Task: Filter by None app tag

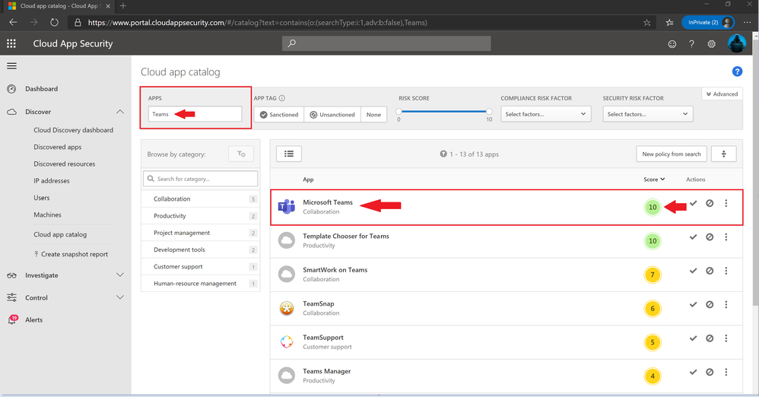Action: (373, 115)
